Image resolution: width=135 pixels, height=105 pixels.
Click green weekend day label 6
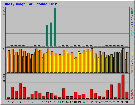coord(28,102)
